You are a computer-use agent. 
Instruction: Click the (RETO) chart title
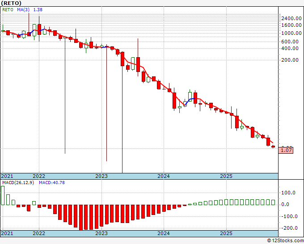(x=11, y=3)
